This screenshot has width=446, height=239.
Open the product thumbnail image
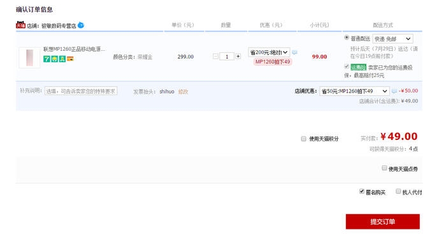pyautogui.click(x=29, y=58)
